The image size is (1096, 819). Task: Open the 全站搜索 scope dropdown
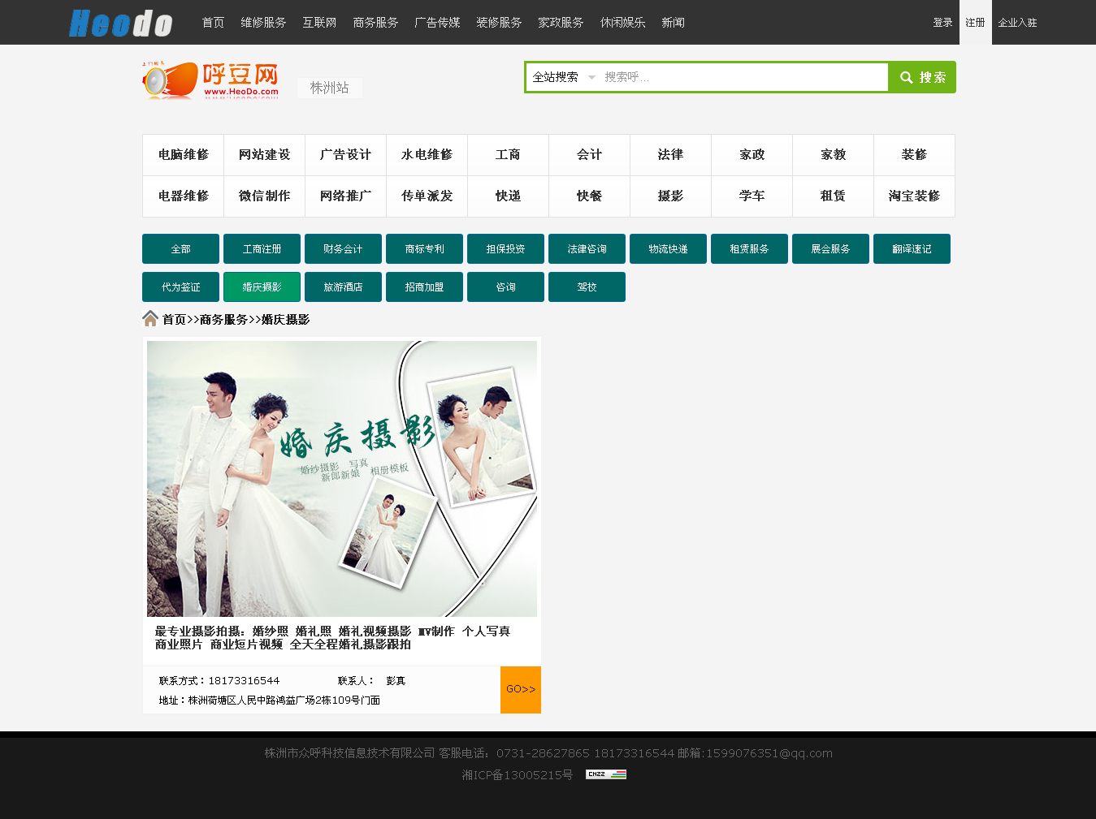pos(564,77)
